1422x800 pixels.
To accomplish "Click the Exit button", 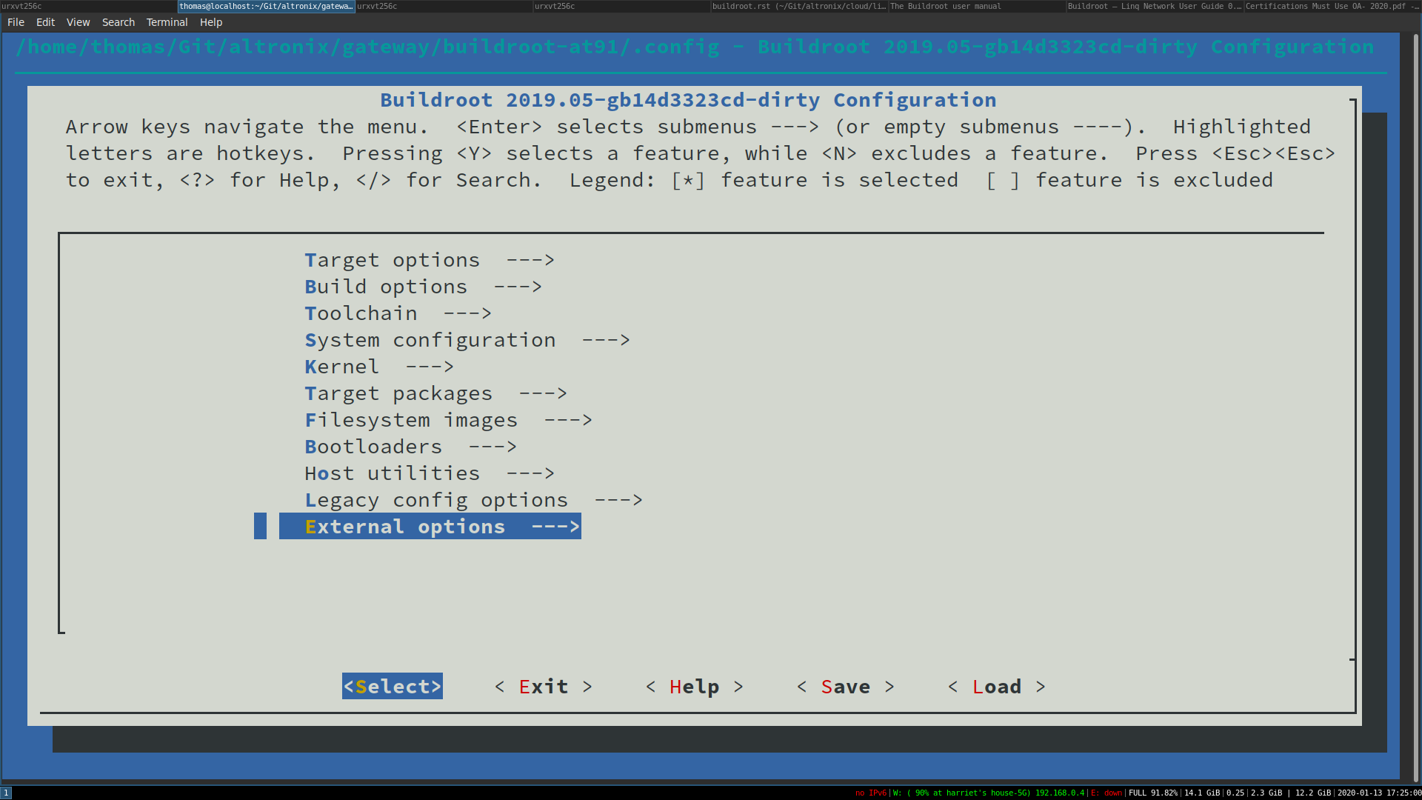I will click(543, 686).
